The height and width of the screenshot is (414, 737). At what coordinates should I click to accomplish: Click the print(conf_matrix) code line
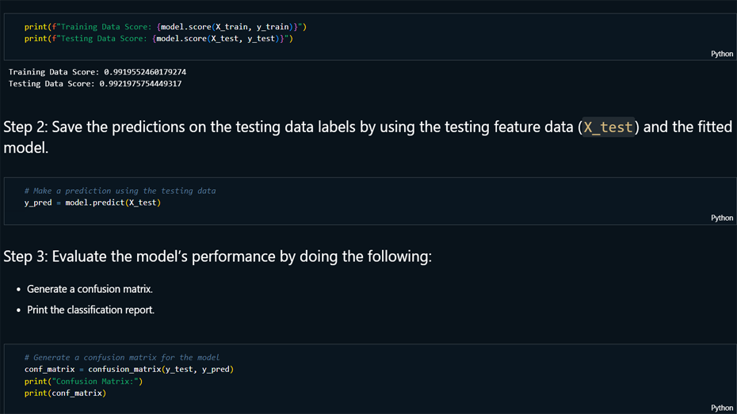pyautogui.click(x=65, y=393)
